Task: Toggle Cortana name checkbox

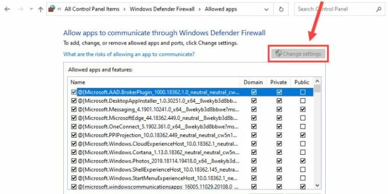Action: 74,153
